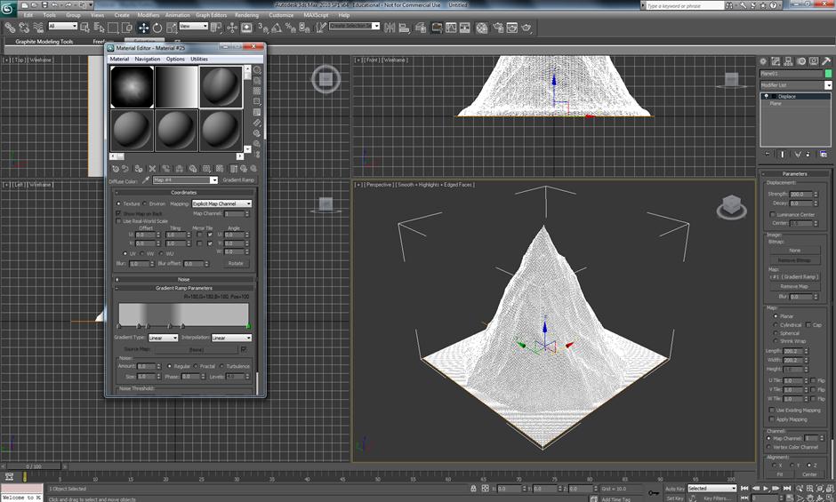Select Cylindrical map type radio button

[775, 325]
